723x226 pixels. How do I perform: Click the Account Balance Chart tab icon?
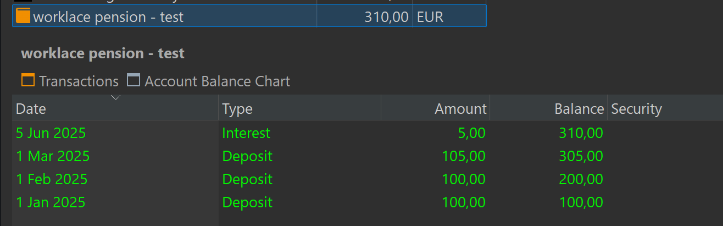tap(134, 80)
